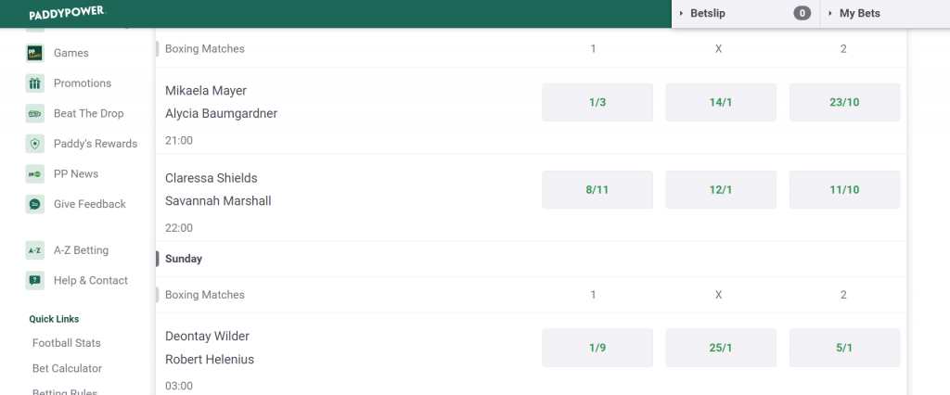This screenshot has height=395, width=950.
Task: Click the Promotions gift icon
Action: click(35, 83)
